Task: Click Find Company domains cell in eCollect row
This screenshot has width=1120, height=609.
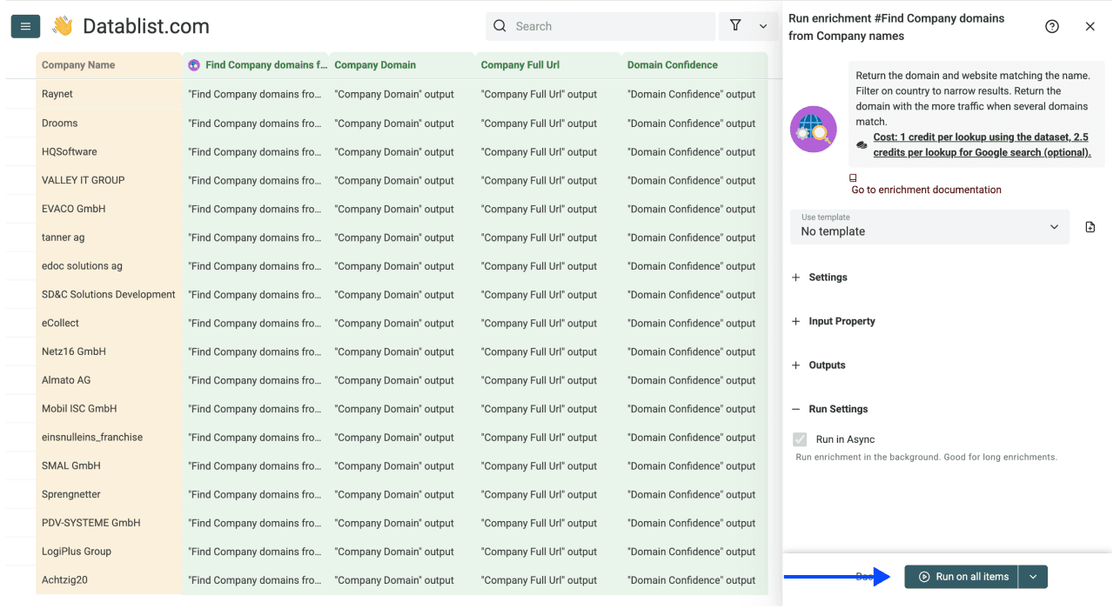Action: 256,323
